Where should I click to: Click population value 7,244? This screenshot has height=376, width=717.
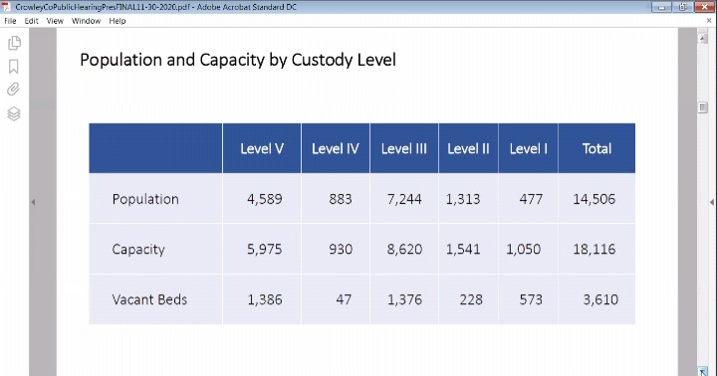(404, 199)
